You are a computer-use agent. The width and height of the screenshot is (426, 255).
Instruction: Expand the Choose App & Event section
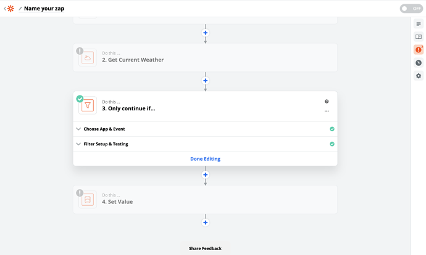(205, 129)
